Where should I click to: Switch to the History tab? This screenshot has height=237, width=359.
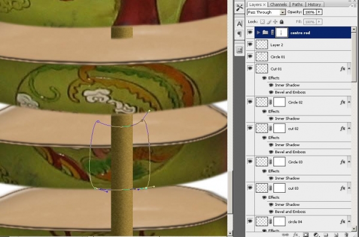[314, 5]
